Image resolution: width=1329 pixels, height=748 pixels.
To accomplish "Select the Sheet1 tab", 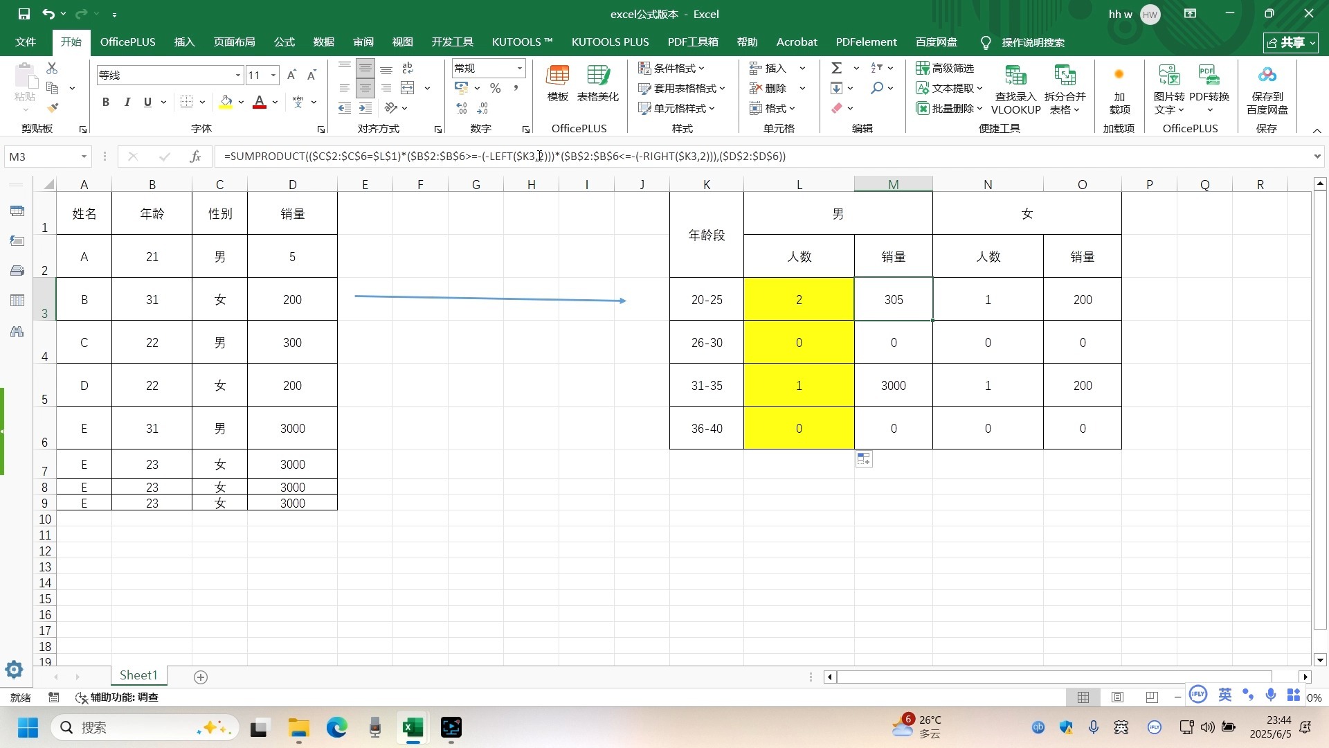I will (138, 675).
